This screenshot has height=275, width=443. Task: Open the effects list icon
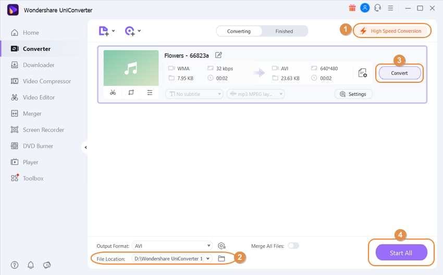[150, 92]
